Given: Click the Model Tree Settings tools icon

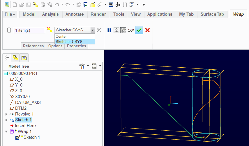Looking at the screenshot, I should (82, 66).
